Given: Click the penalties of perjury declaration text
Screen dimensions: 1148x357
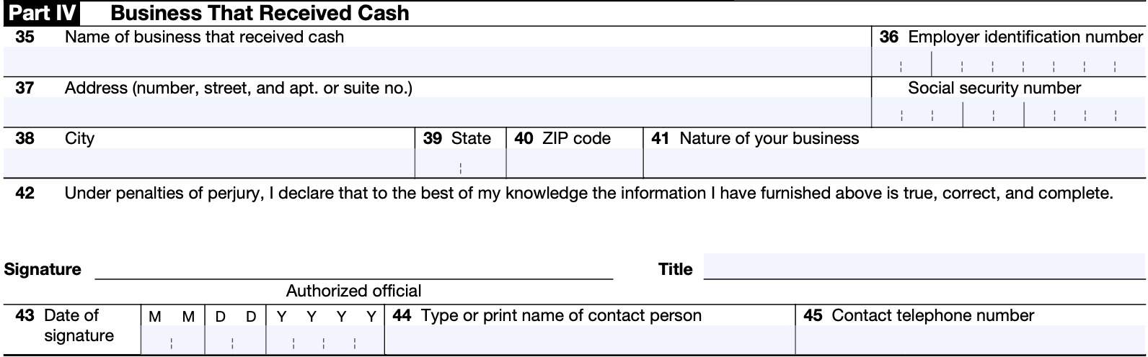Looking at the screenshot, I should [588, 193].
